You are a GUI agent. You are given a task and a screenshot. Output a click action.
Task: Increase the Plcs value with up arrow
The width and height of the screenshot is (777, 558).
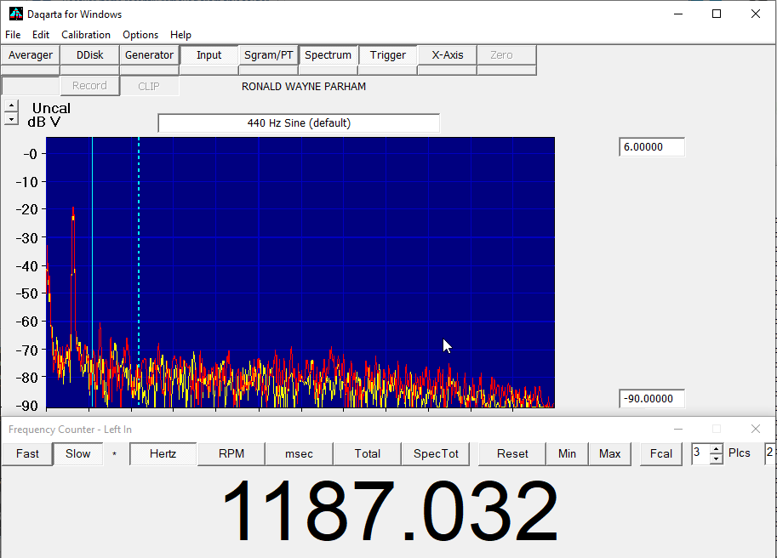tap(716, 449)
